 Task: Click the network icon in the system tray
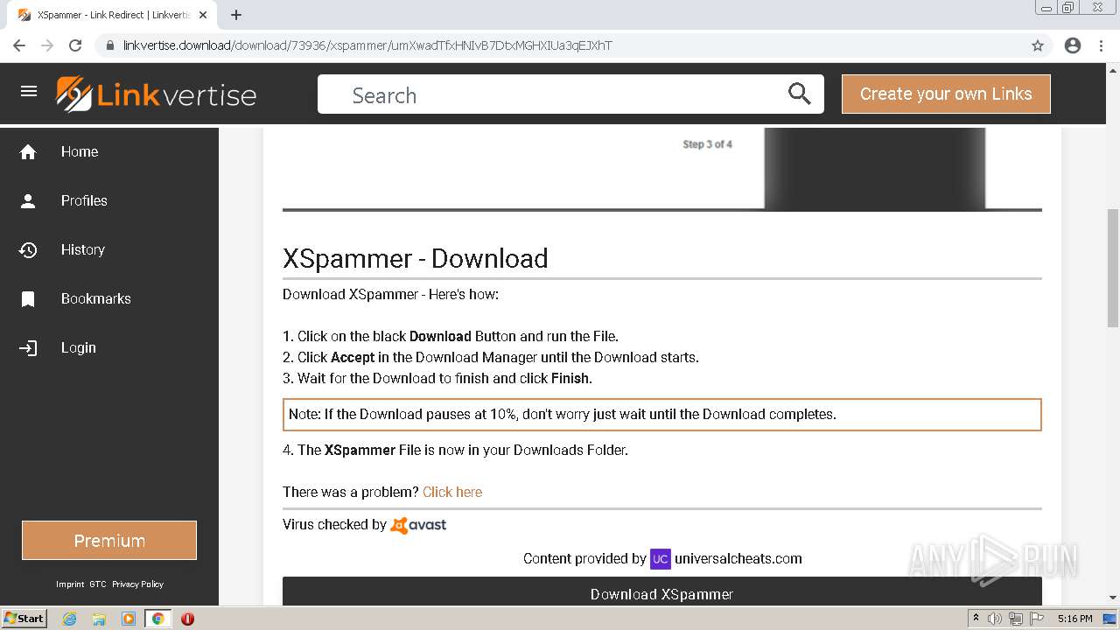(x=1016, y=619)
